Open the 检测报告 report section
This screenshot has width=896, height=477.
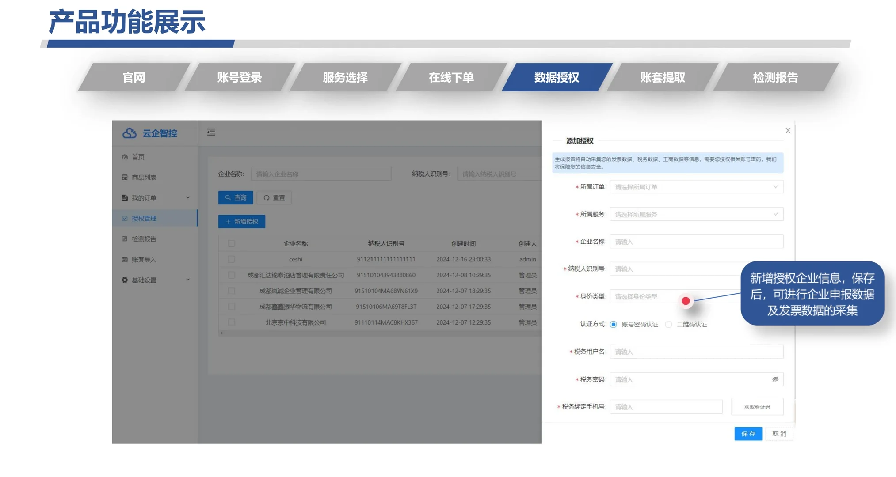(144, 238)
